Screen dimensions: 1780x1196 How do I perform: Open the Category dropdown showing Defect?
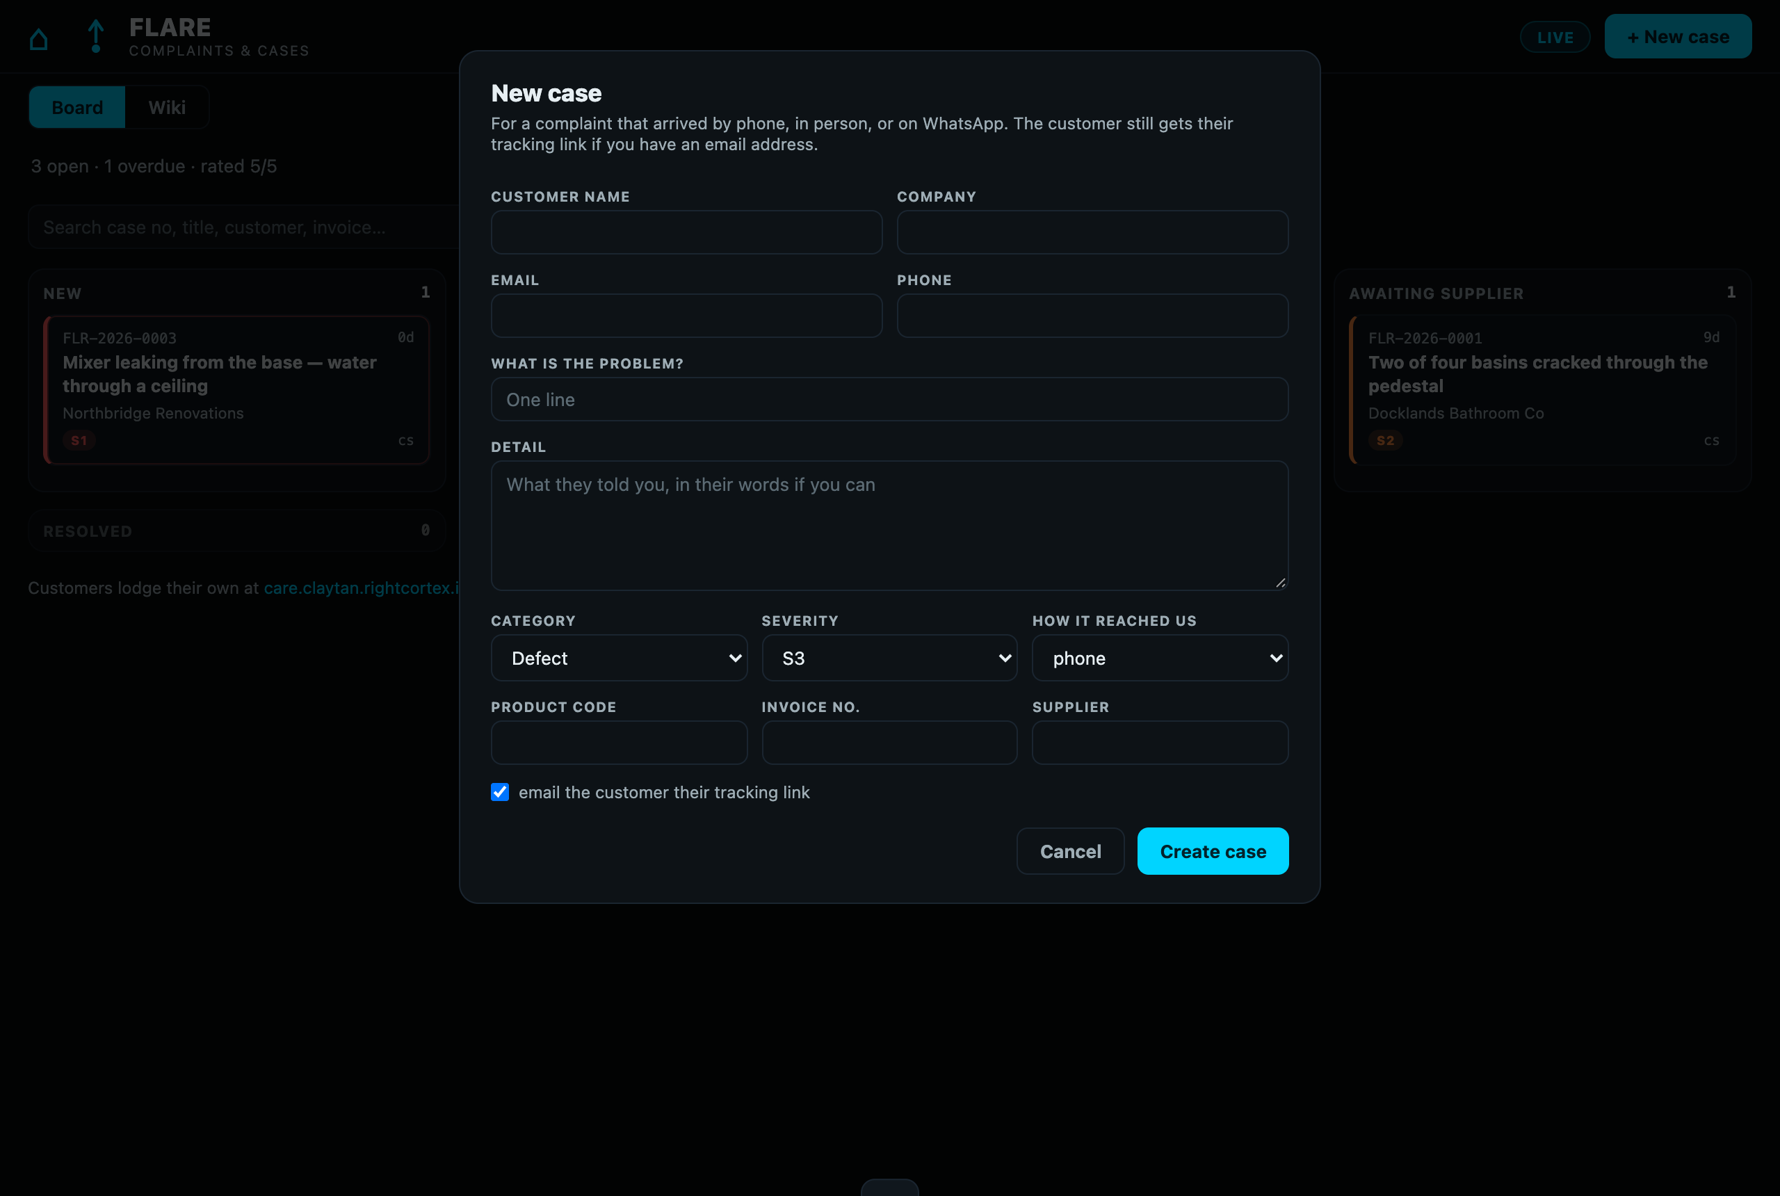coord(619,658)
